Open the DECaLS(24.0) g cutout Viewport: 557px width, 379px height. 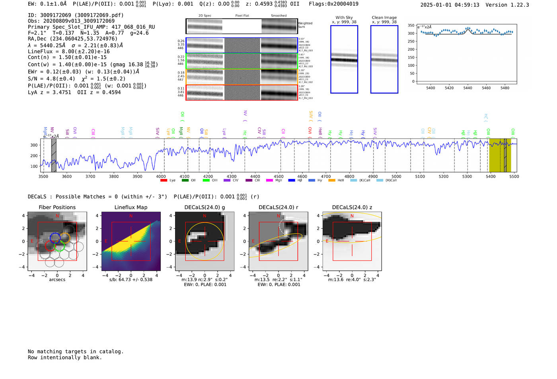click(x=204, y=241)
